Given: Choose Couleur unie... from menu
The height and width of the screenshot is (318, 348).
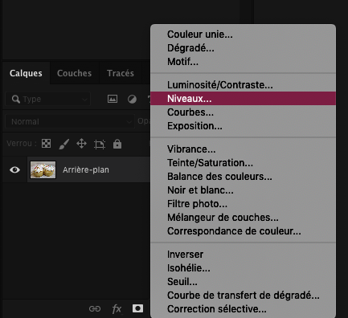Looking at the screenshot, I should point(243,35).
